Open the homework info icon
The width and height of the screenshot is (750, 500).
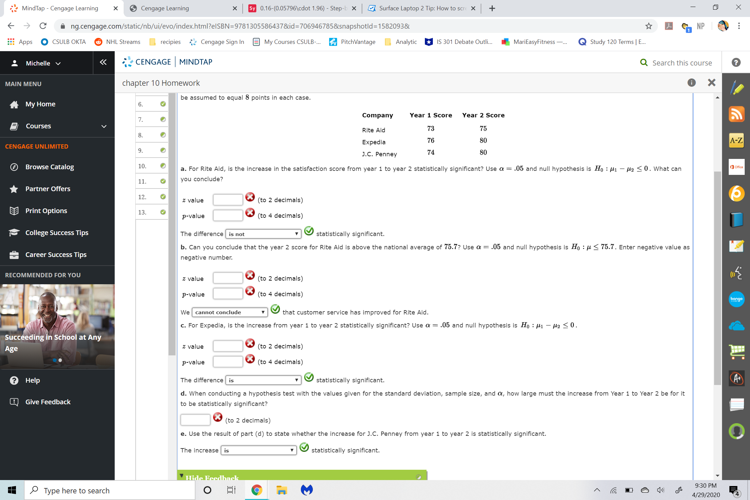point(691,83)
